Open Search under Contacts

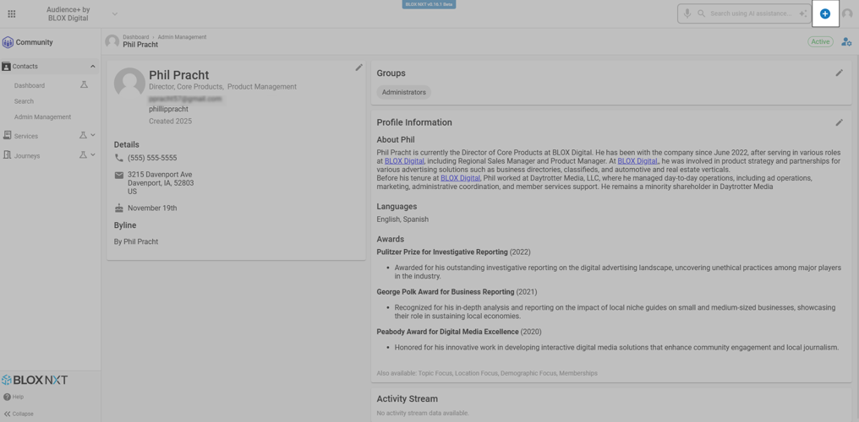click(25, 101)
